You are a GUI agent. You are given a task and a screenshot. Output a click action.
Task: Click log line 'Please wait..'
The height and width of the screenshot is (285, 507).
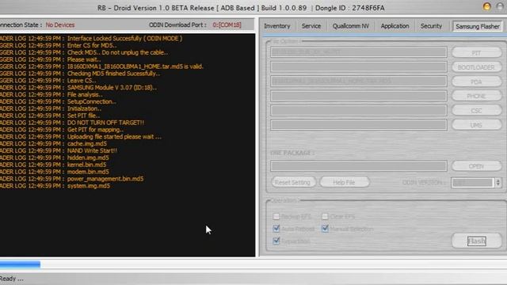pos(84,59)
